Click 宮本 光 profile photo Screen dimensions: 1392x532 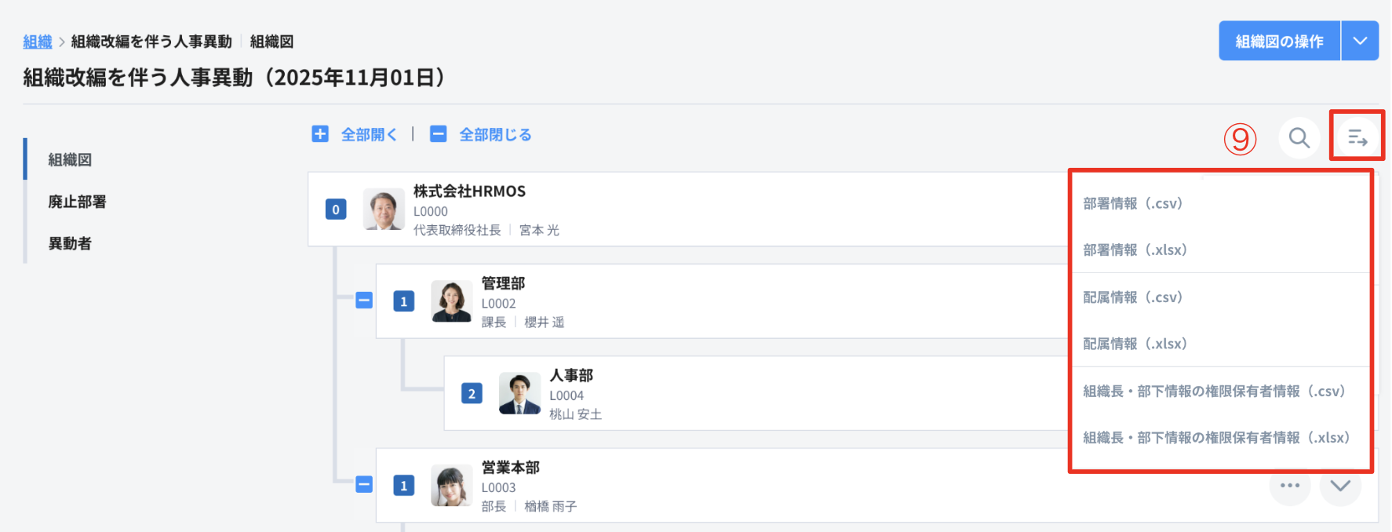pos(384,210)
